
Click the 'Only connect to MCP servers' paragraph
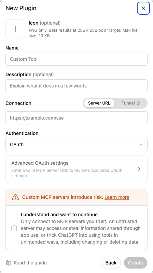(81, 232)
